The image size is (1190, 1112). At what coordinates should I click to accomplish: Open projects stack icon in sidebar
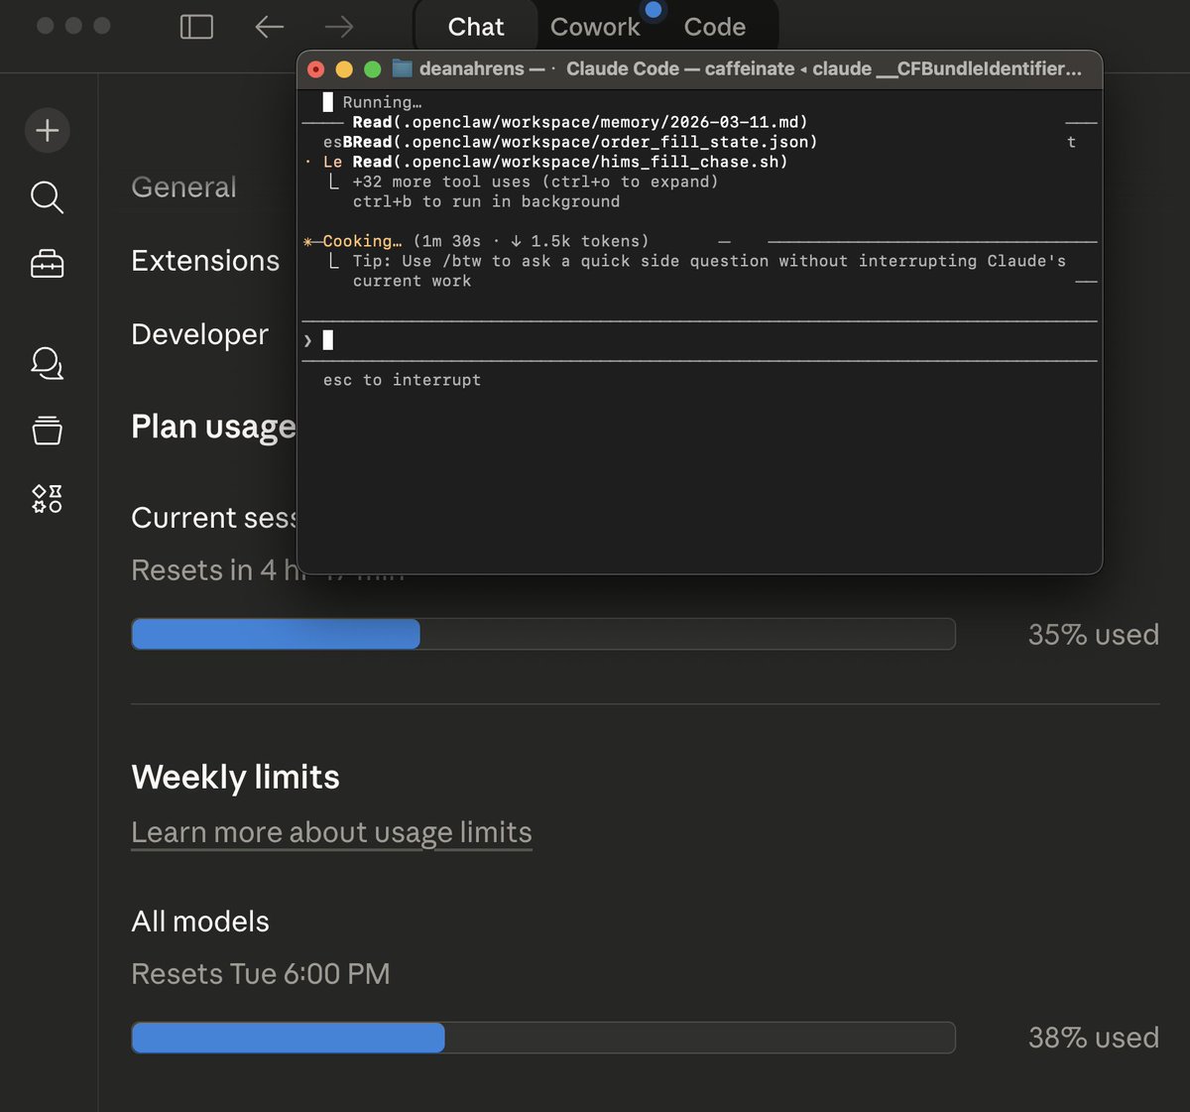coord(47,430)
